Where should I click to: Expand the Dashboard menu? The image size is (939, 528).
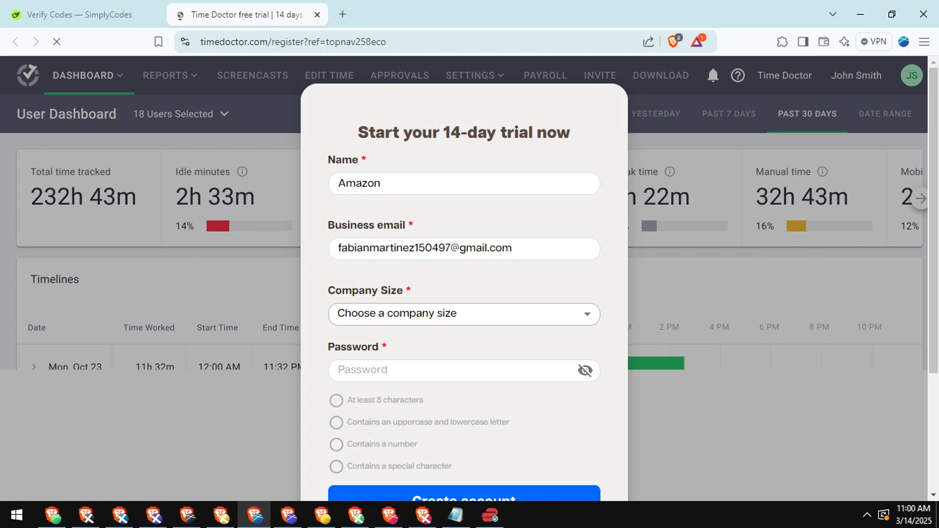[x=88, y=75]
